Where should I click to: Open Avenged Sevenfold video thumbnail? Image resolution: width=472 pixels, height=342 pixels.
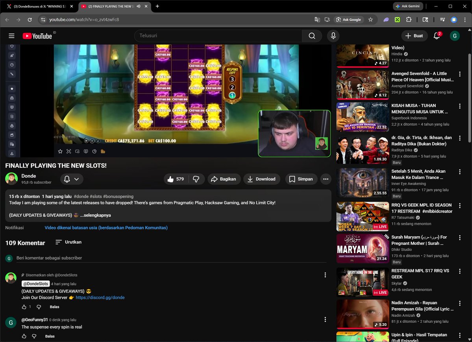[x=363, y=85]
